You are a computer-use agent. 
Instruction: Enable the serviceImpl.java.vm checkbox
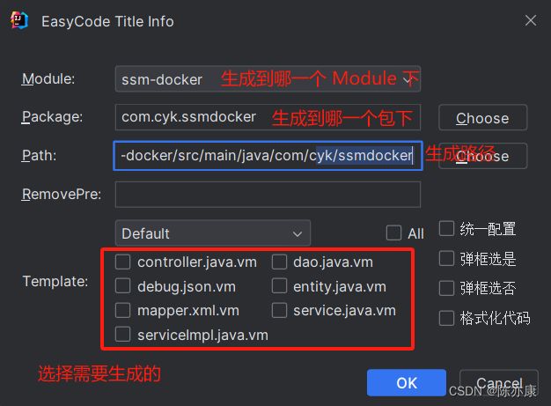pyautogui.click(x=122, y=335)
